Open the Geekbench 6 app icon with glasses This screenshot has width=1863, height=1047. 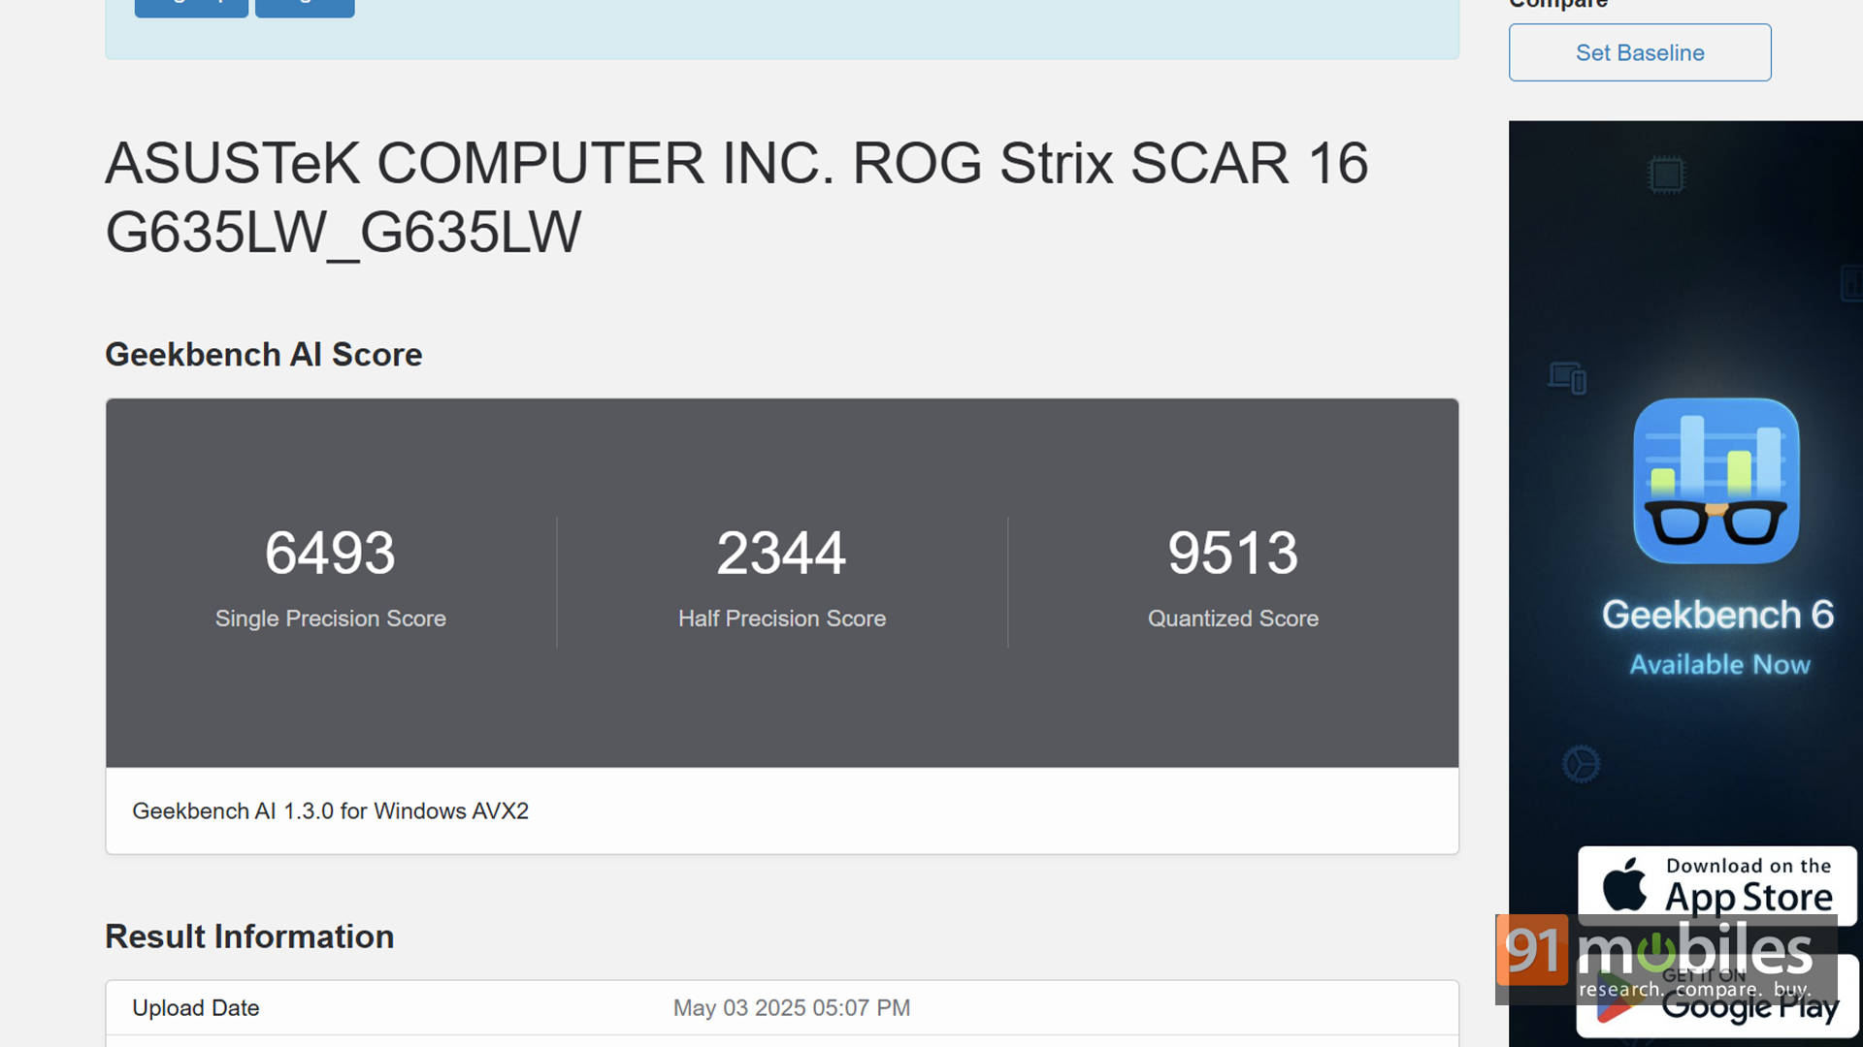pyautogui.click(x=1716, y=481)
